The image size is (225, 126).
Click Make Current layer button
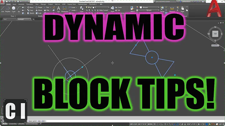pyautogui.click(x=102, y=10)
